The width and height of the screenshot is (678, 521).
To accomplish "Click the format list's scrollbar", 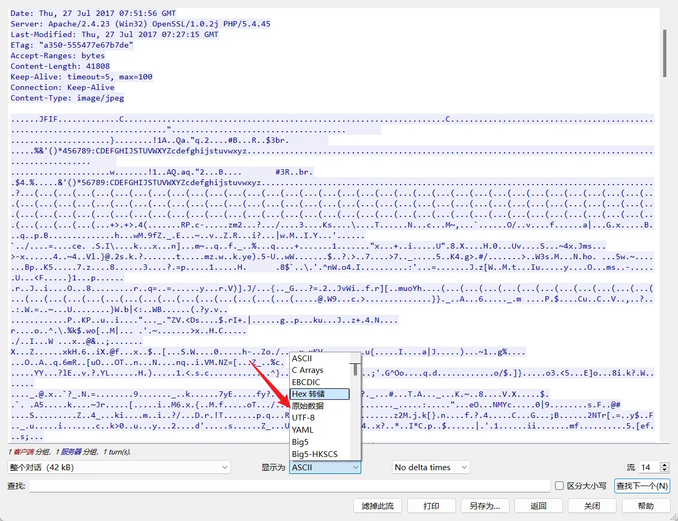I will 355,370.
